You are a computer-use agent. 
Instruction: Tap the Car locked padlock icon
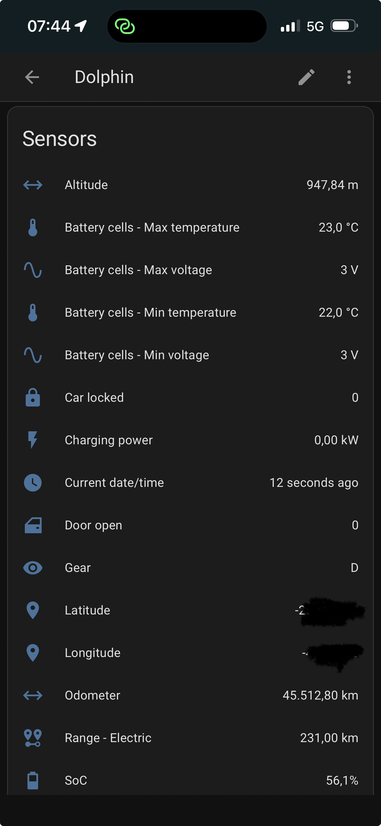point(33,398)
